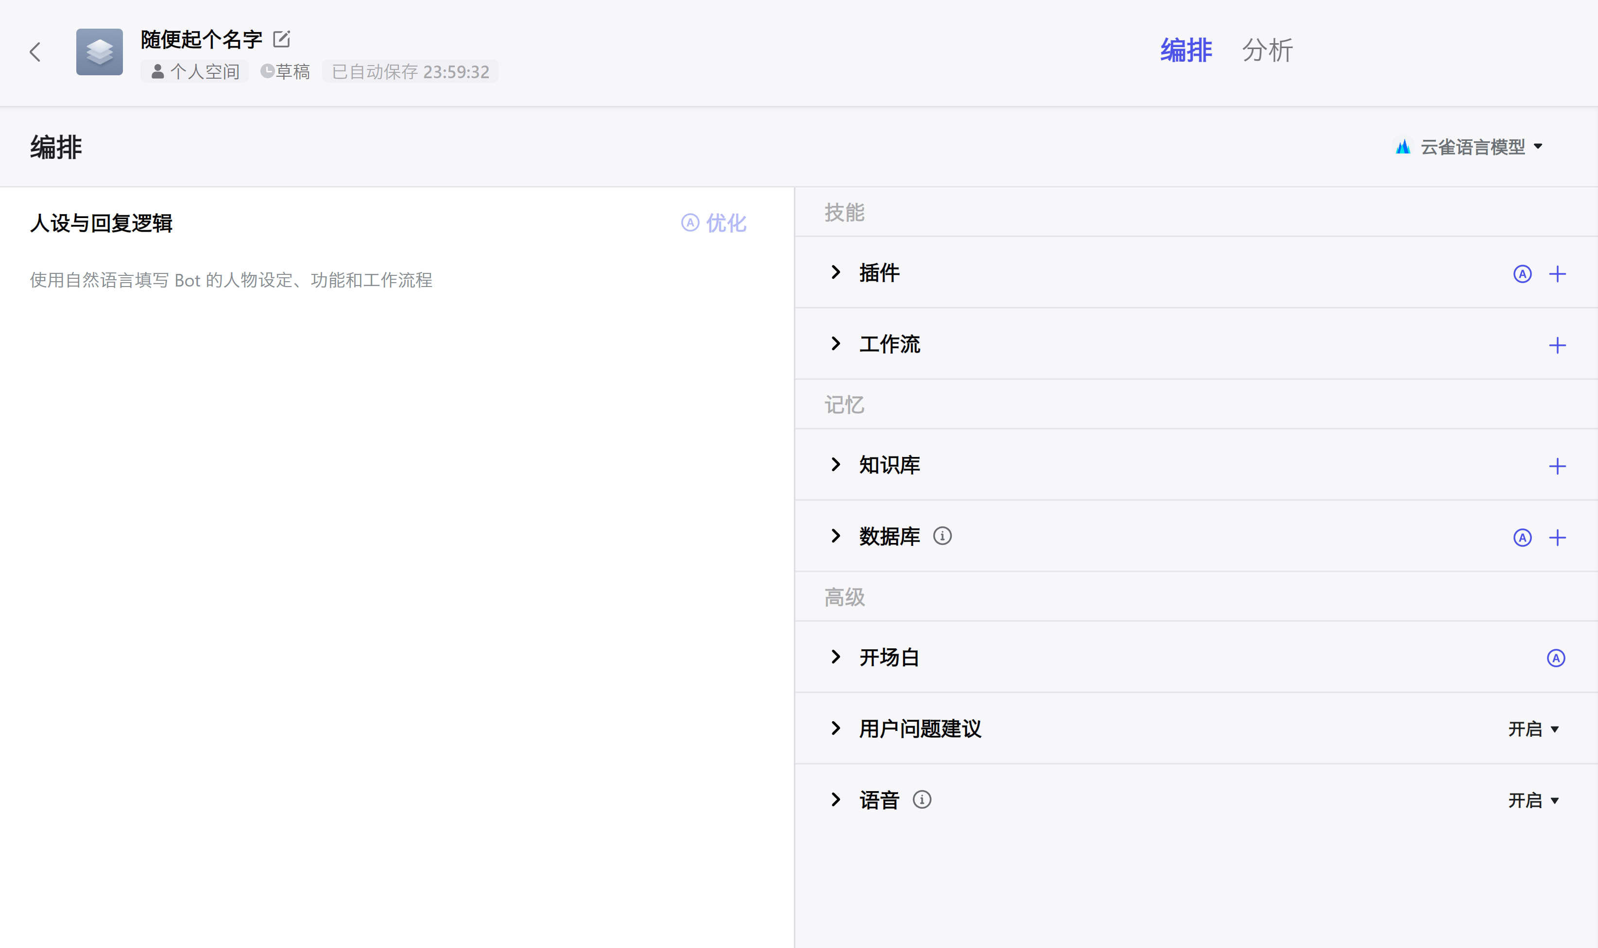The width and height of the screenshot is (1598, 948).
Task: Open the 用户问题建议 开启 dropdown
Action: tap(1533, 729)
